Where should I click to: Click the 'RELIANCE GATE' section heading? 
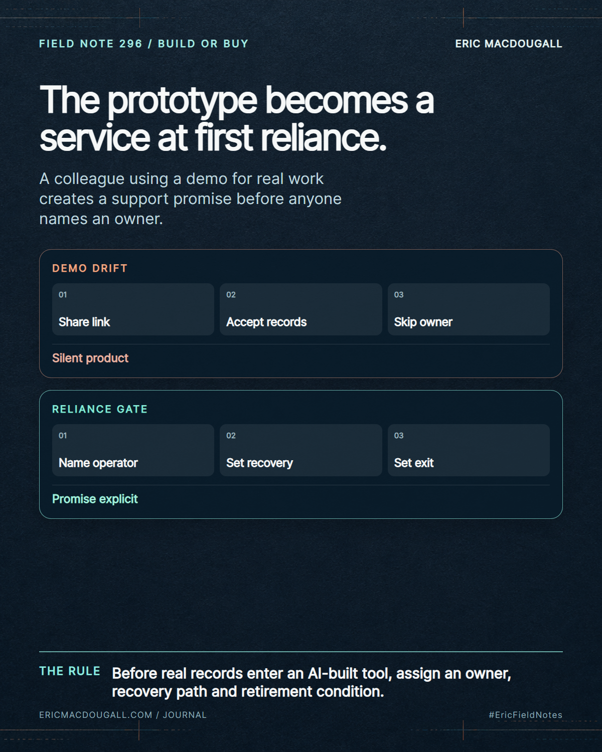[x=100, y=409]
